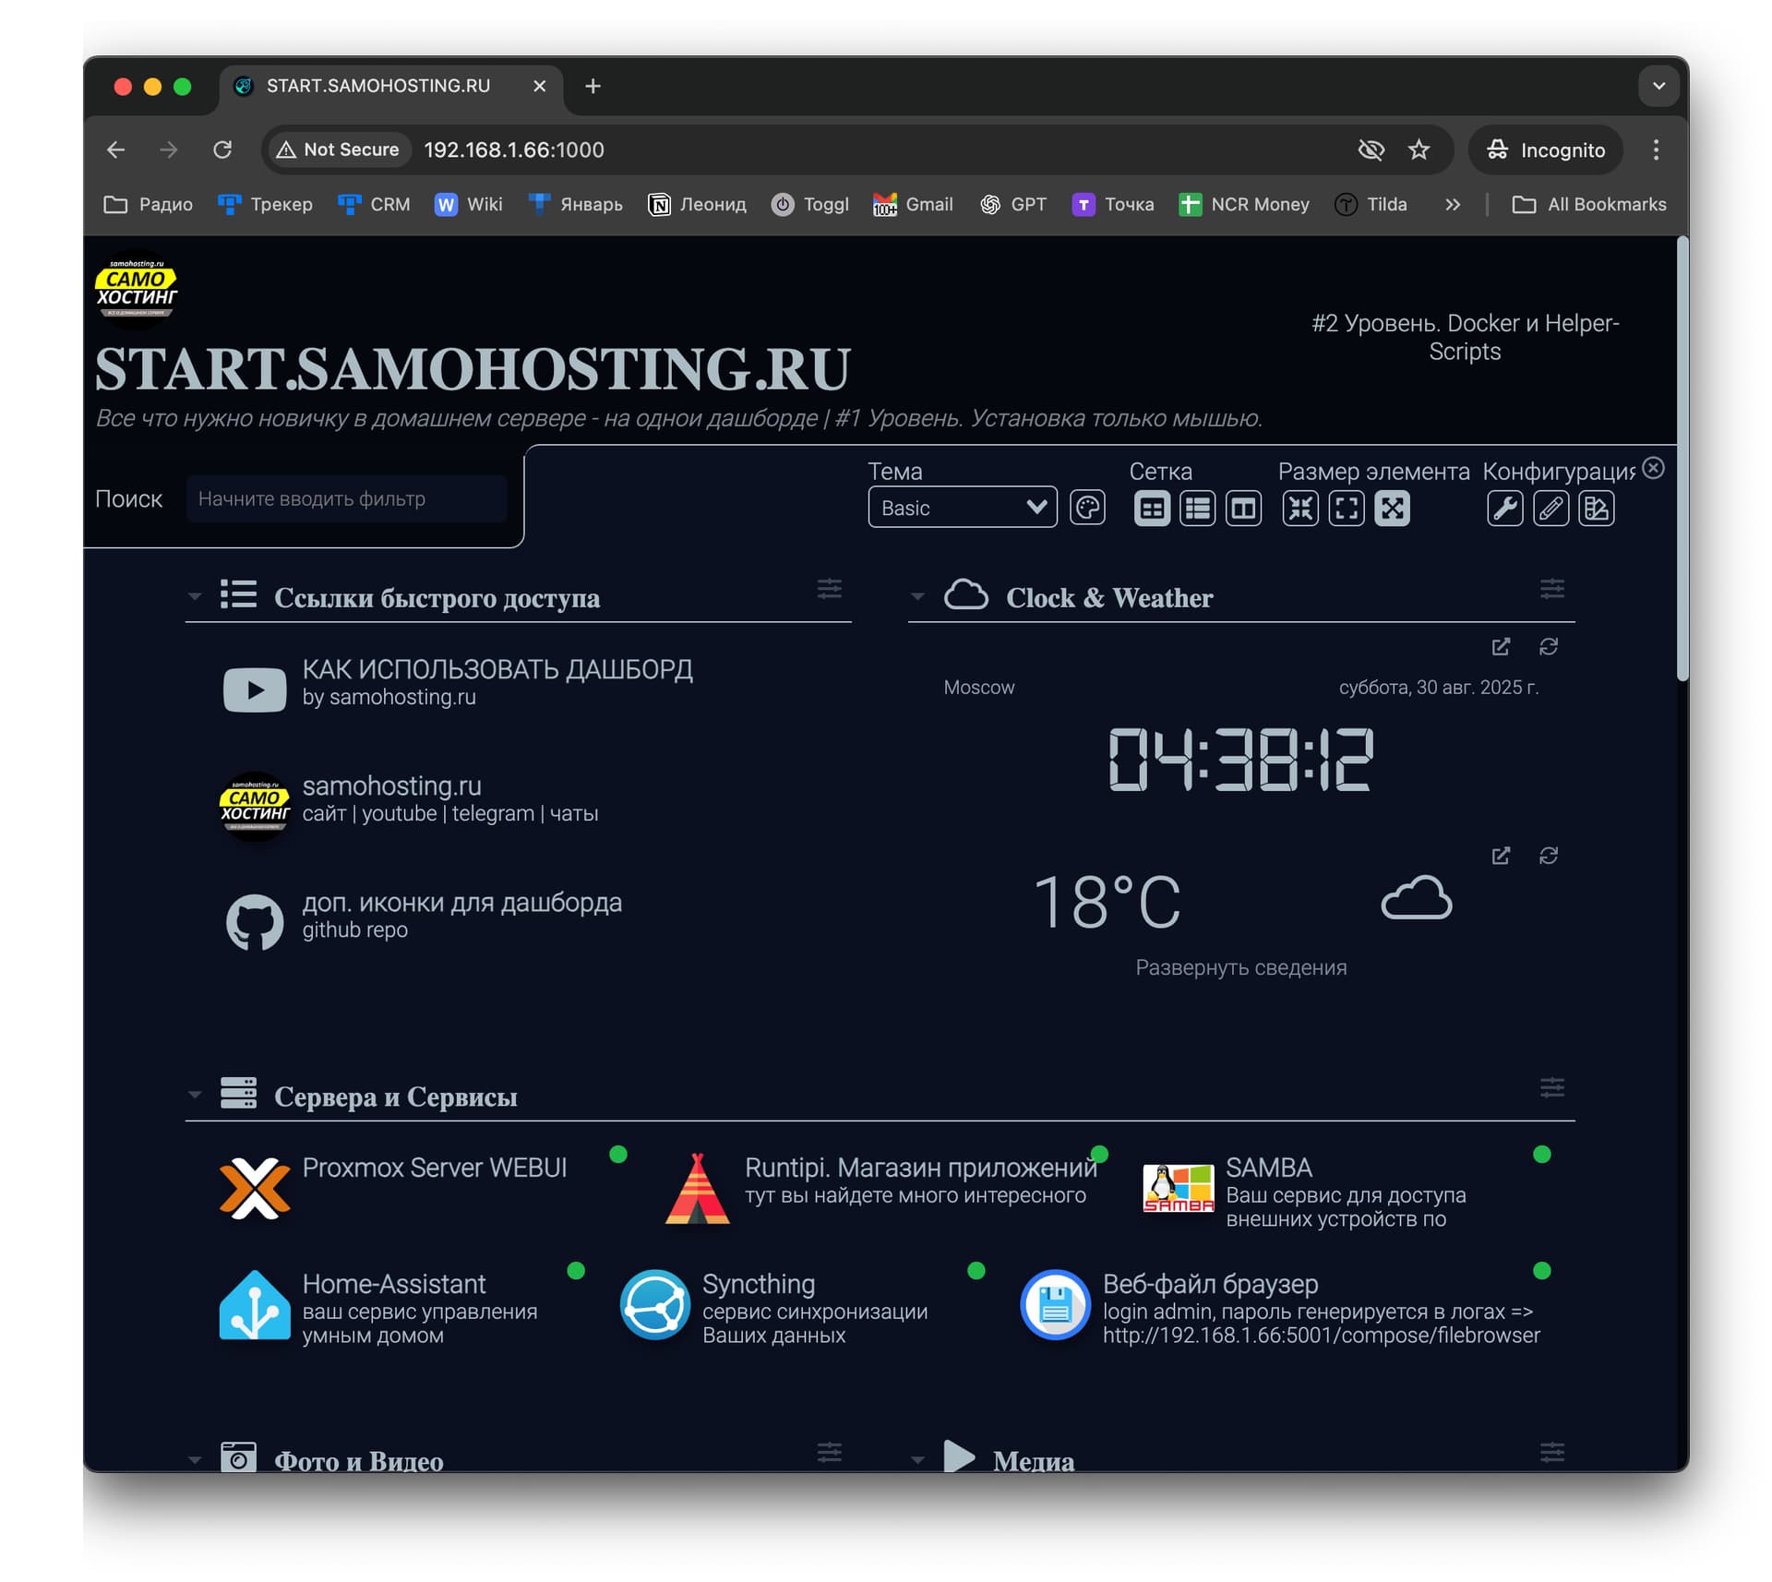Set item size to small
Viewport: 1772px width, 1582px height.
tap(1299, 508)
